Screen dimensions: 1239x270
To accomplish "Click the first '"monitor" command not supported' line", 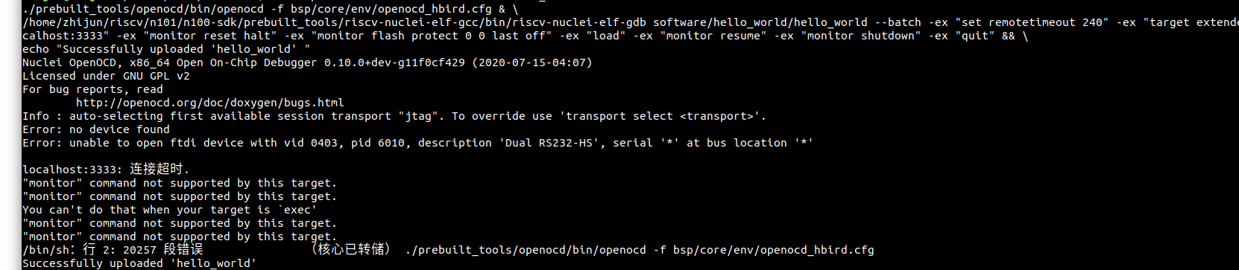I will pos(180,183).
